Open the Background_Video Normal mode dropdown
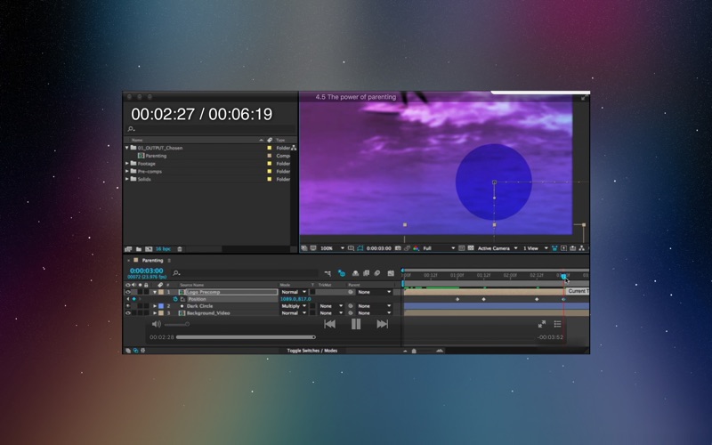This screenshot has width=712, height=445. click(x=294, y=313)
